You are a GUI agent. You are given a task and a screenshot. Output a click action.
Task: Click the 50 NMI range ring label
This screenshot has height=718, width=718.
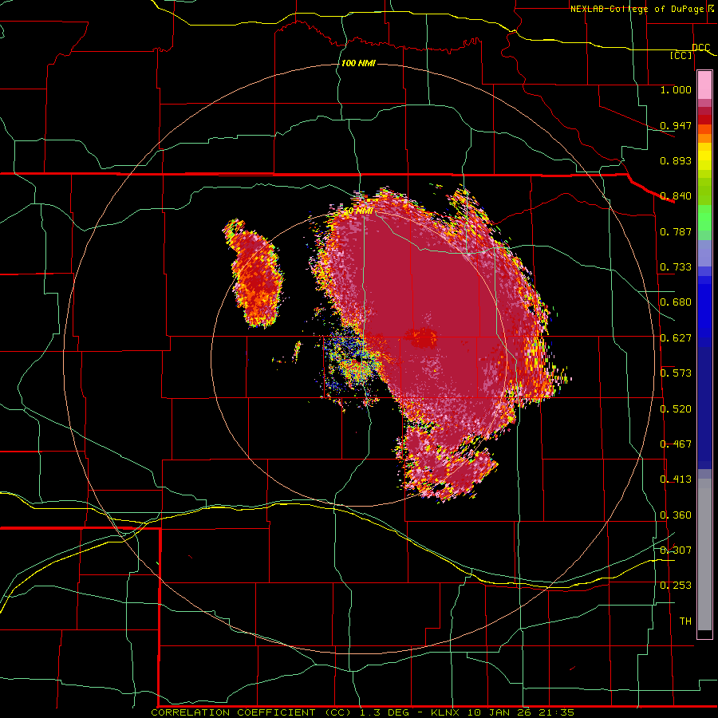tap(358, 211)
